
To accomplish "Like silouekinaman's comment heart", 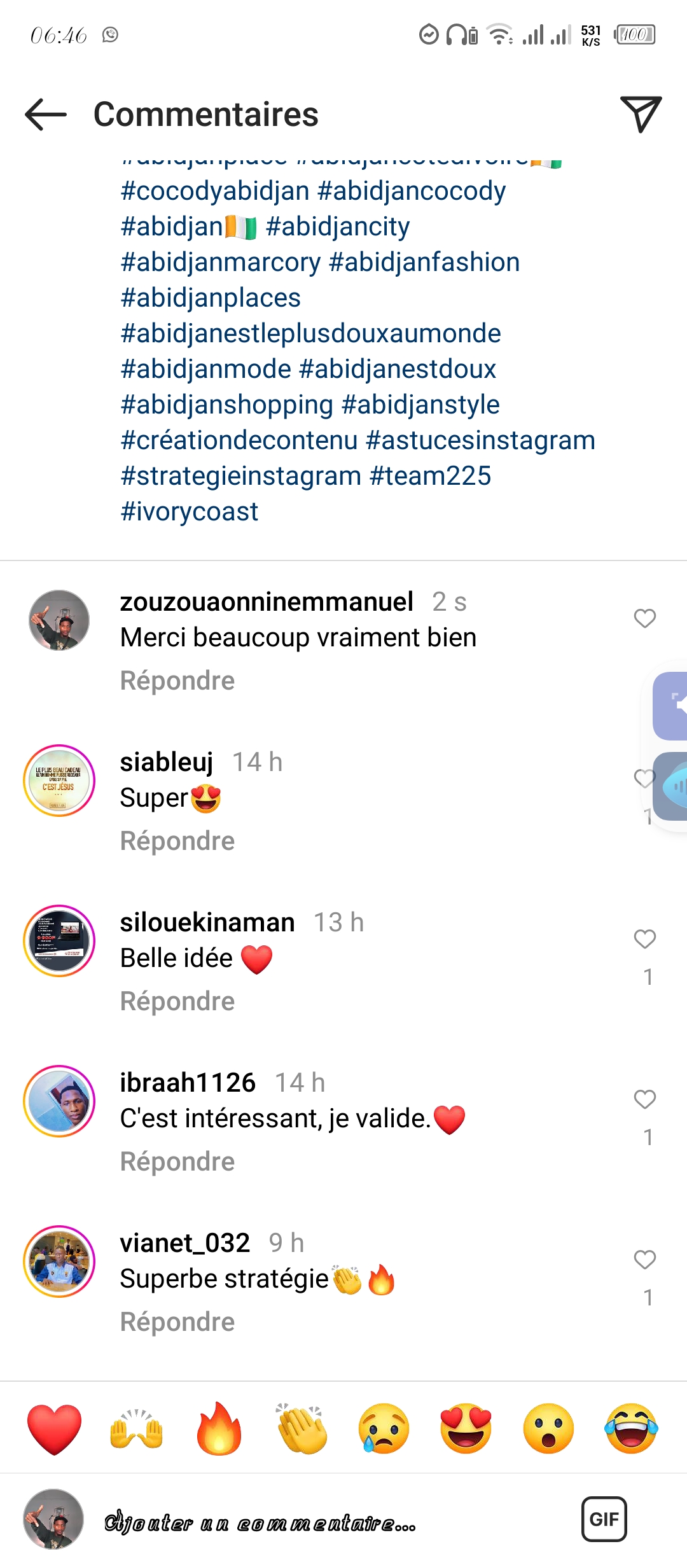I will [x=645, y=939].
